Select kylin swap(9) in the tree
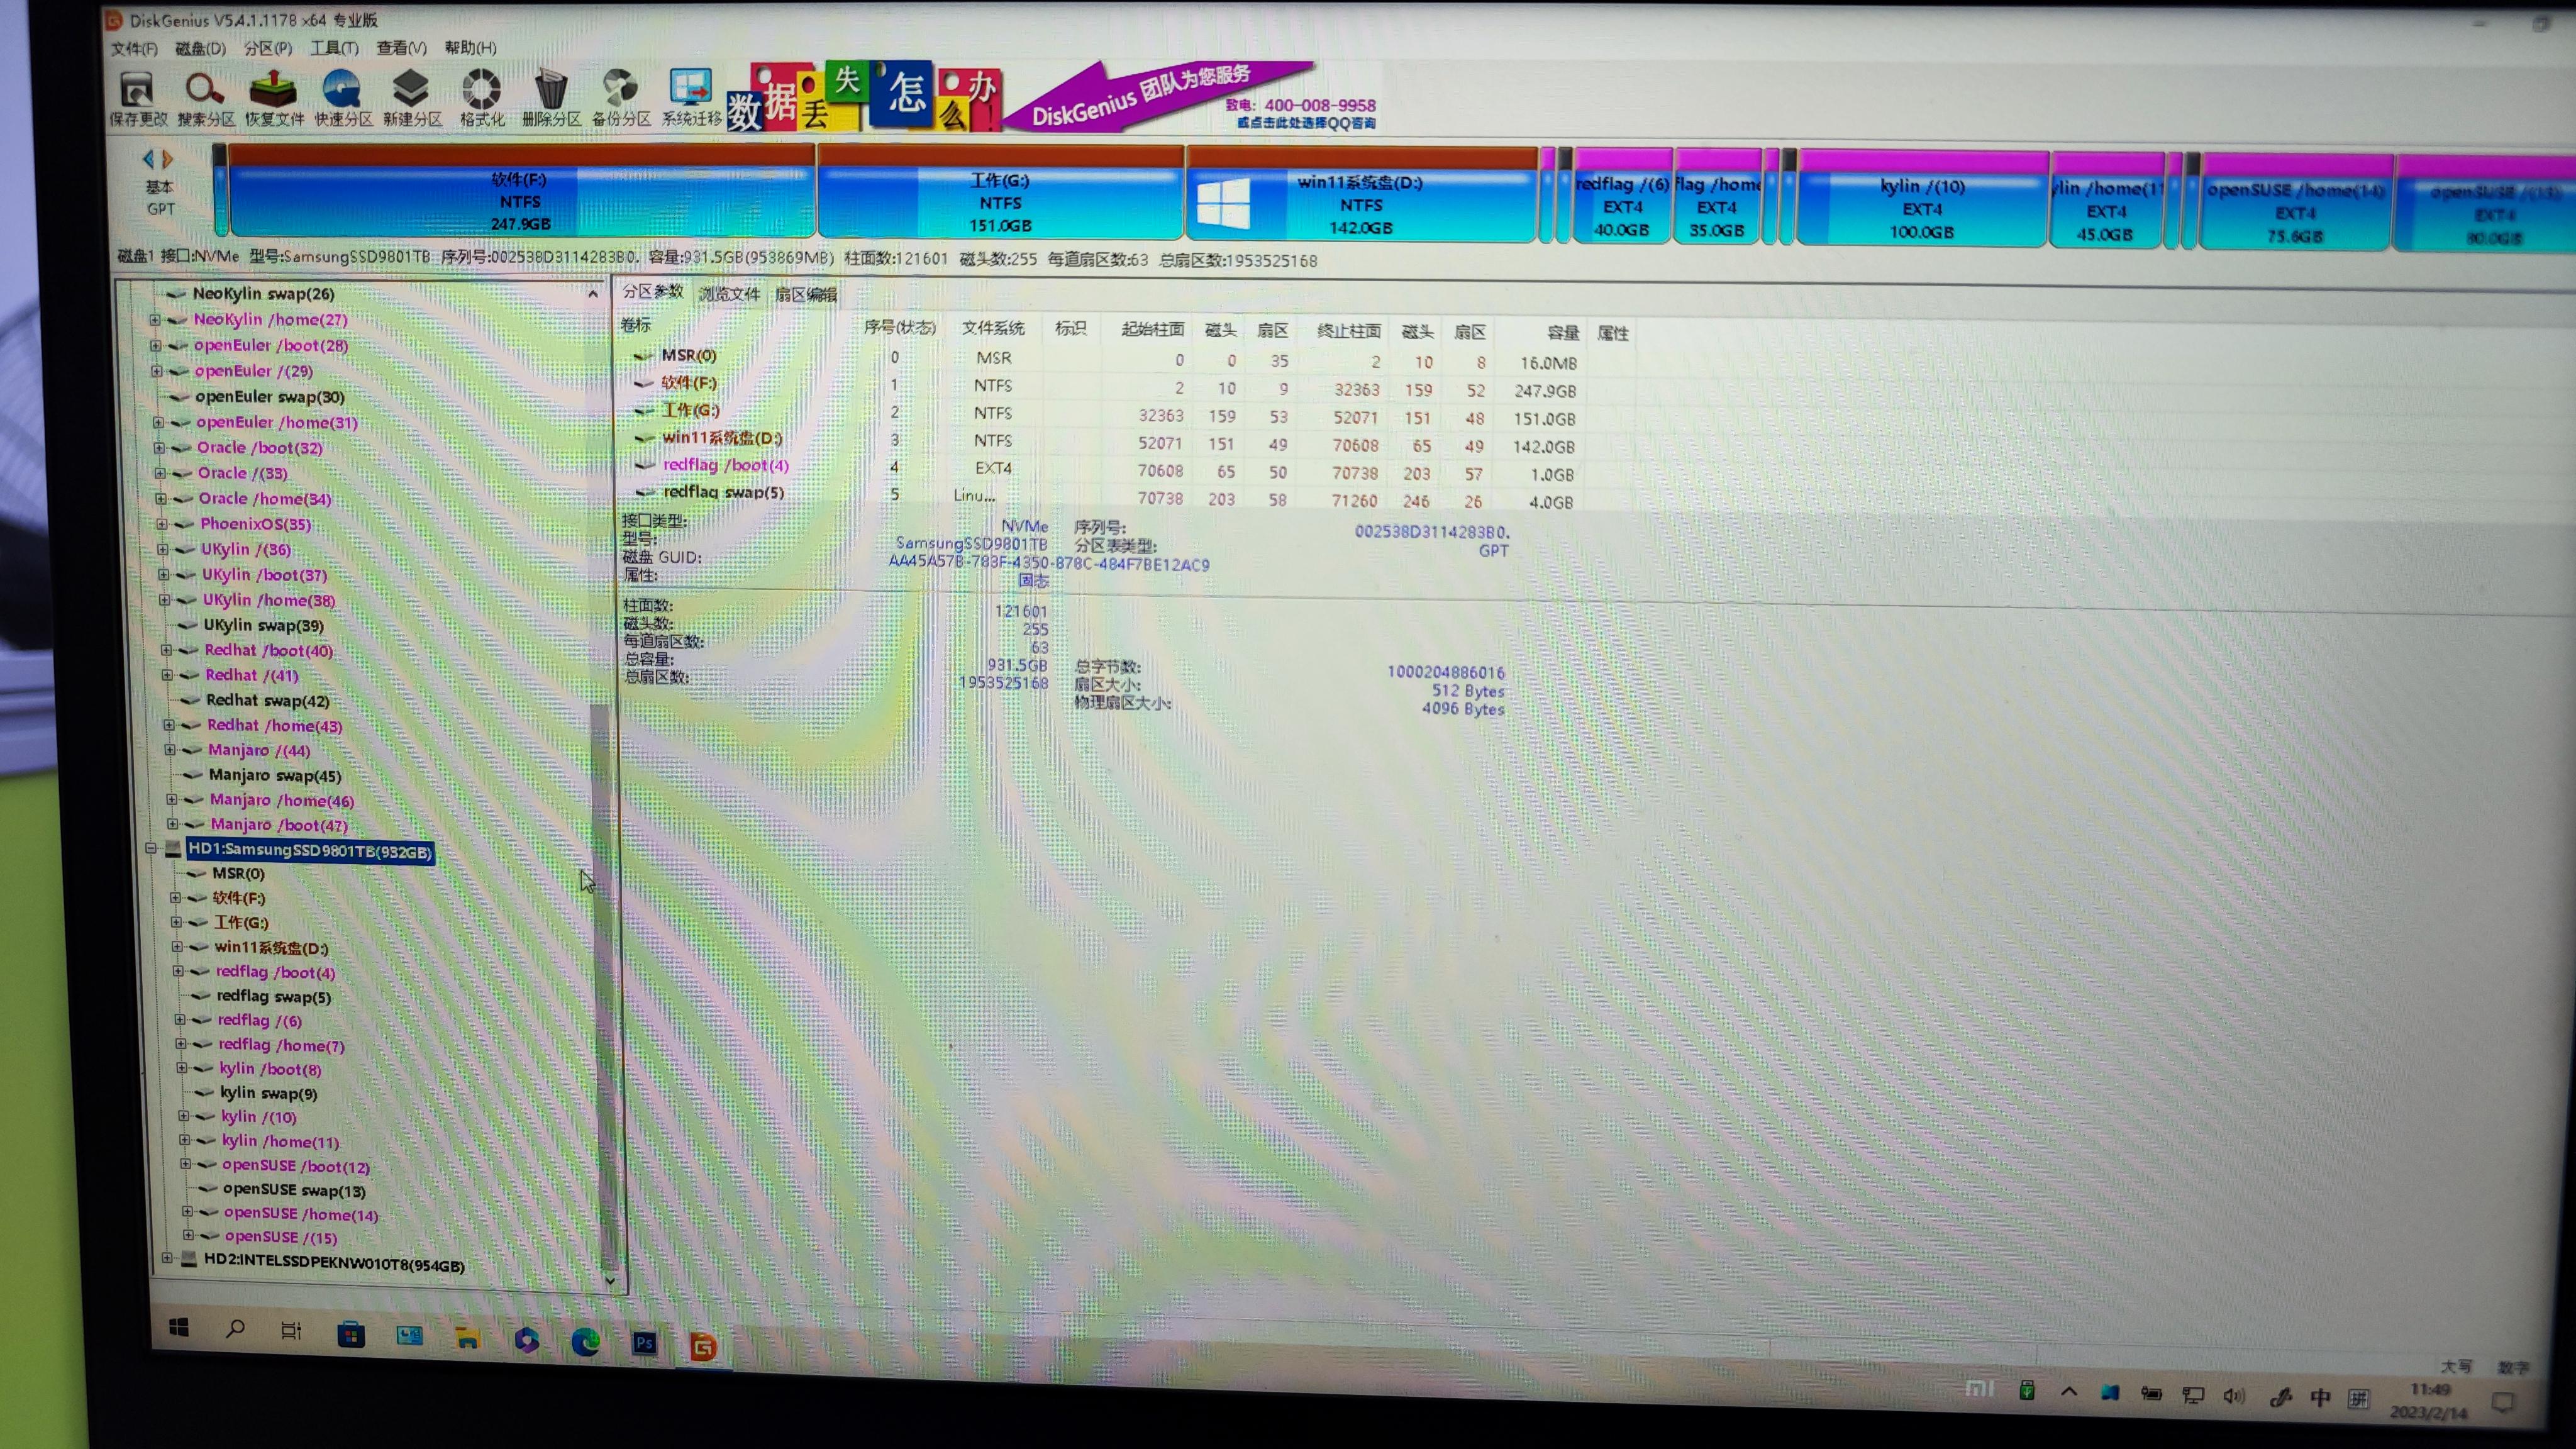This screenshot has height=1449, width=2576. [268, 1093]
